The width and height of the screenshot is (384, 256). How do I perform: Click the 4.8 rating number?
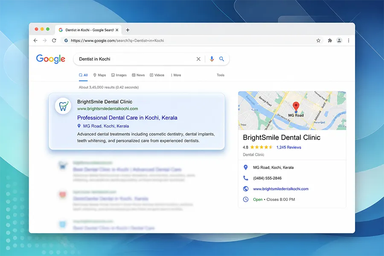tap(245, 147)
